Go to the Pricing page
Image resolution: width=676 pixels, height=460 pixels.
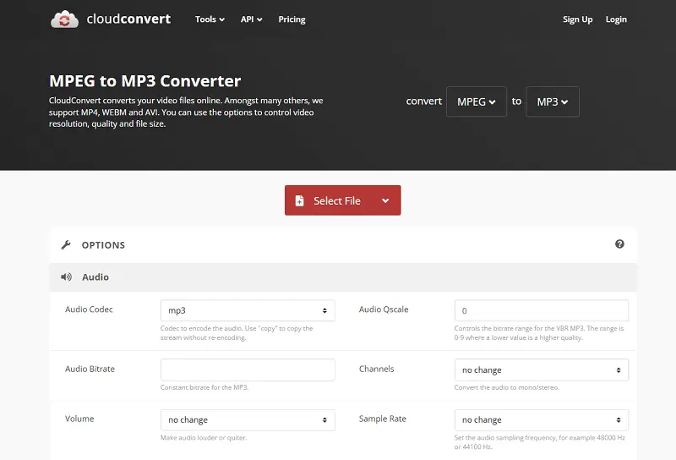point(292,19)
